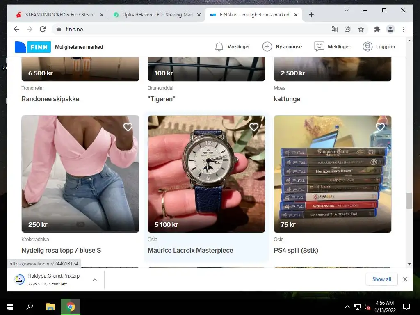
Task: Open Chrome three-dot menu
Action: point(404,29)
